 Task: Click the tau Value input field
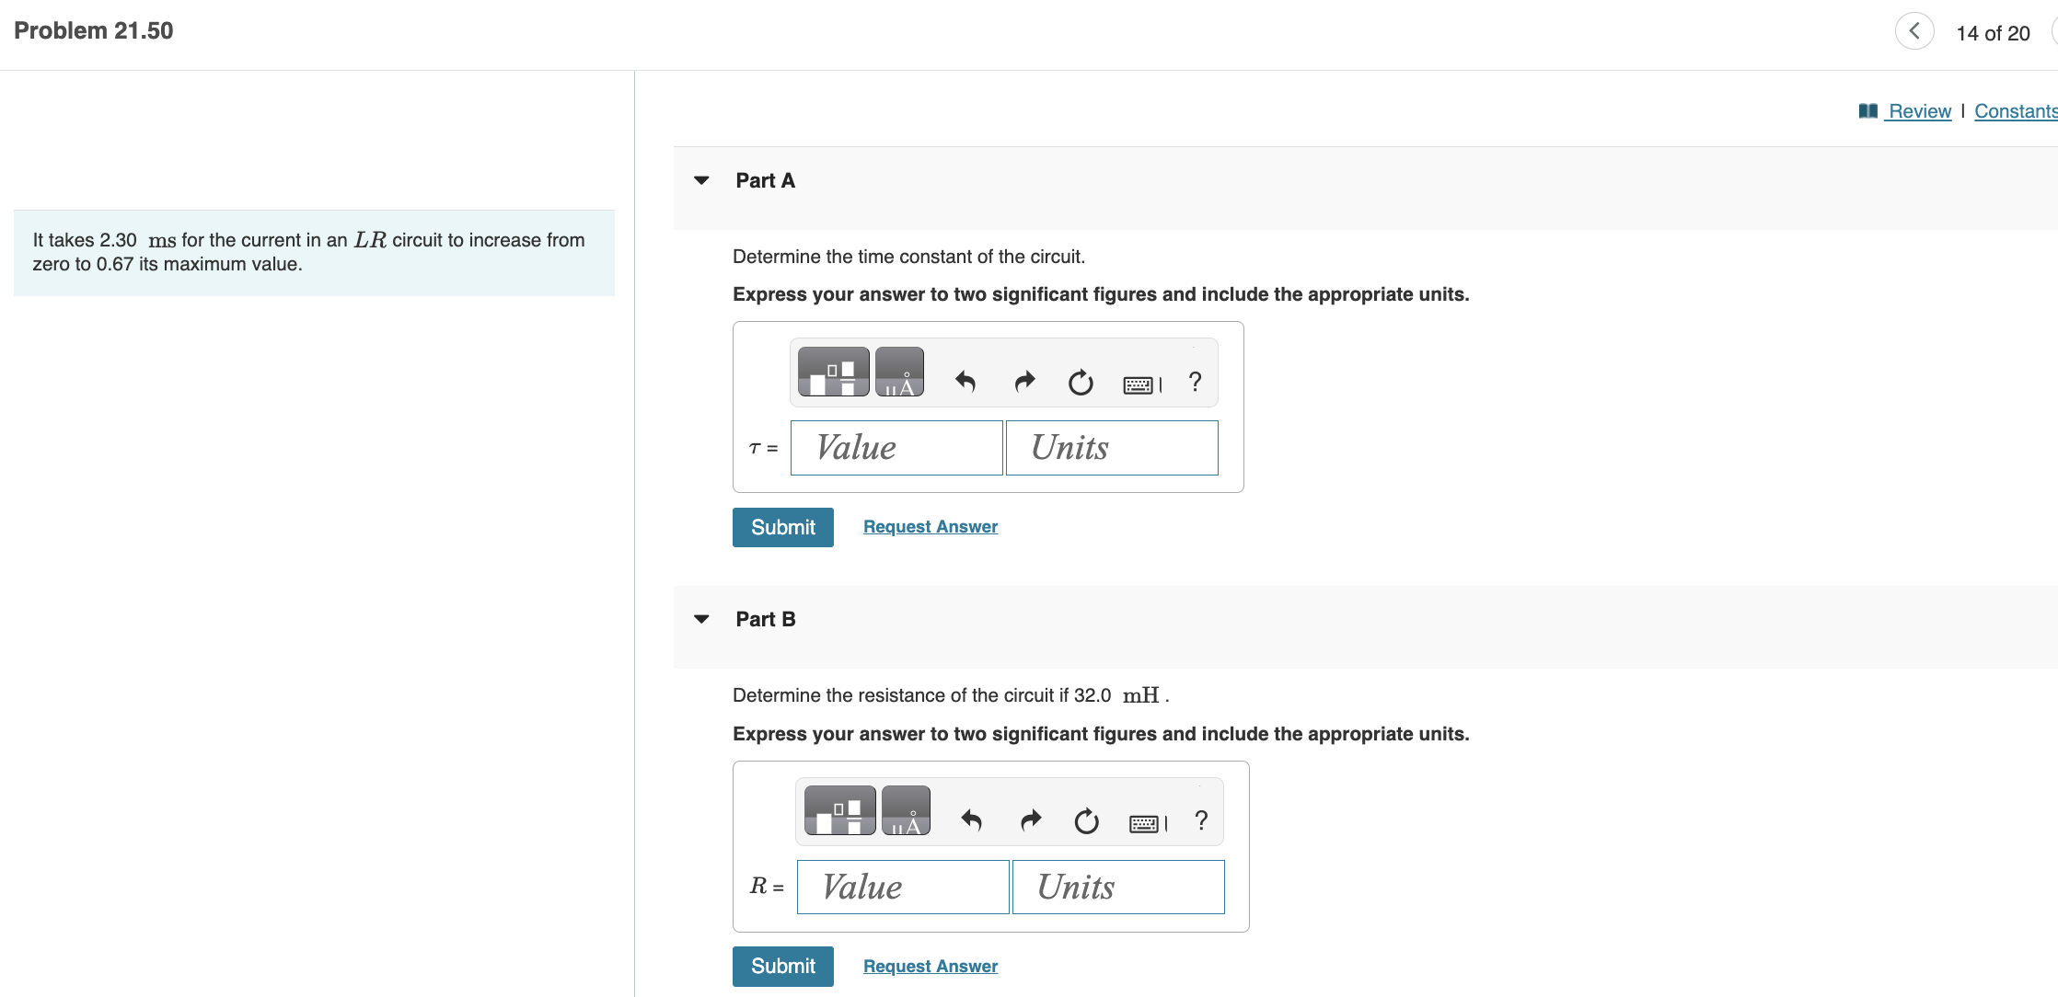coord(896,448)
